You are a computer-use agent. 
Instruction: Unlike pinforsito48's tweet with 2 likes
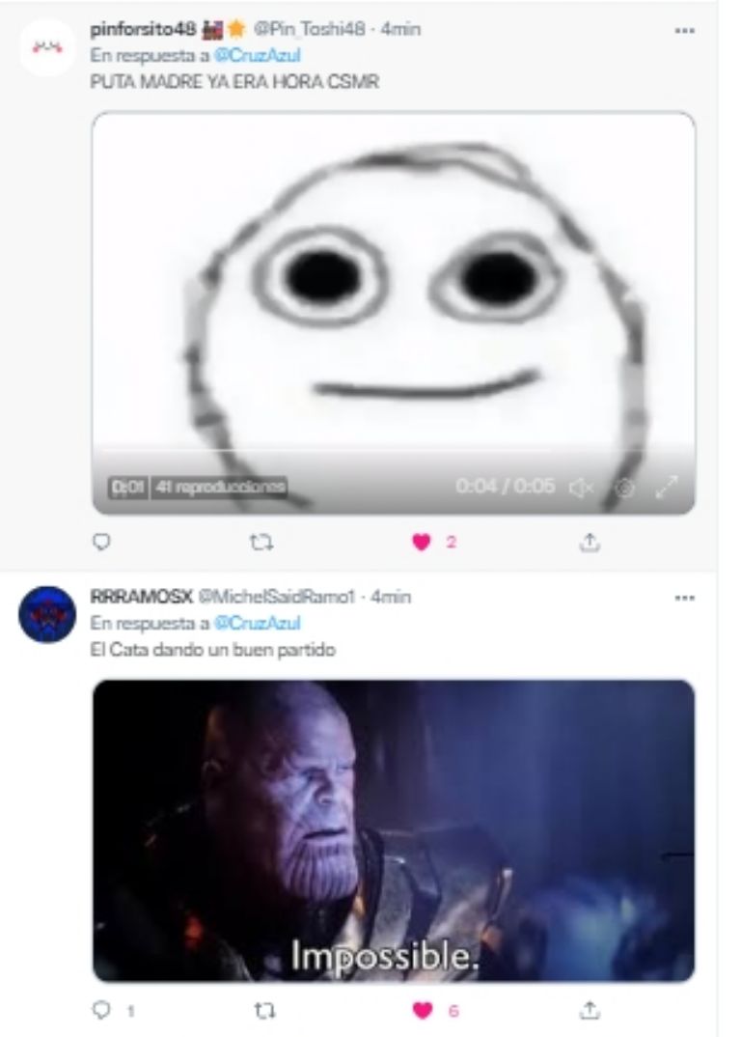(422, 543)
